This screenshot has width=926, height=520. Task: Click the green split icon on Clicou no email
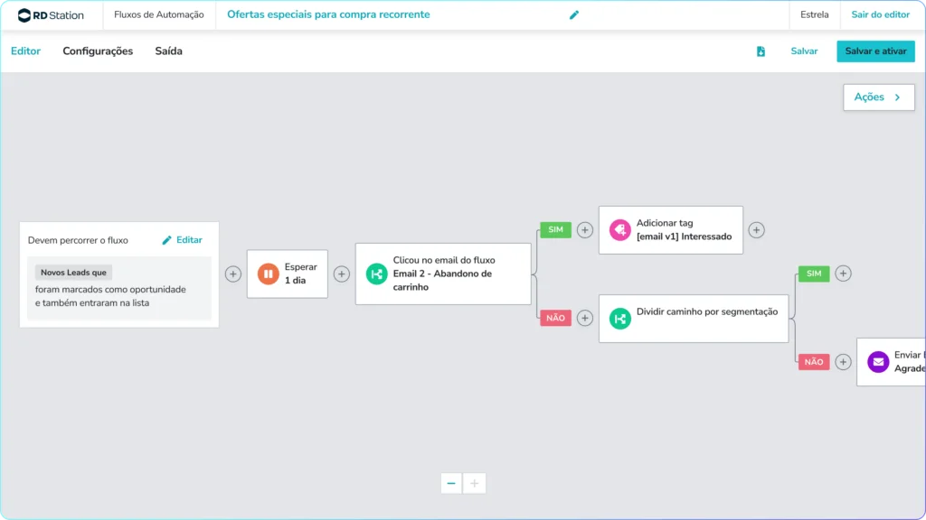point(377,274)
